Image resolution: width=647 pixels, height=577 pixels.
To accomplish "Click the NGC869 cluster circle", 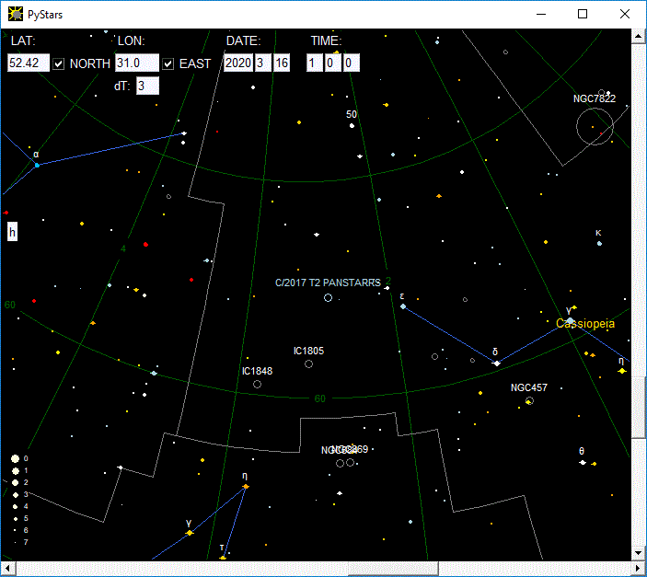I will [x=350, y=463].
